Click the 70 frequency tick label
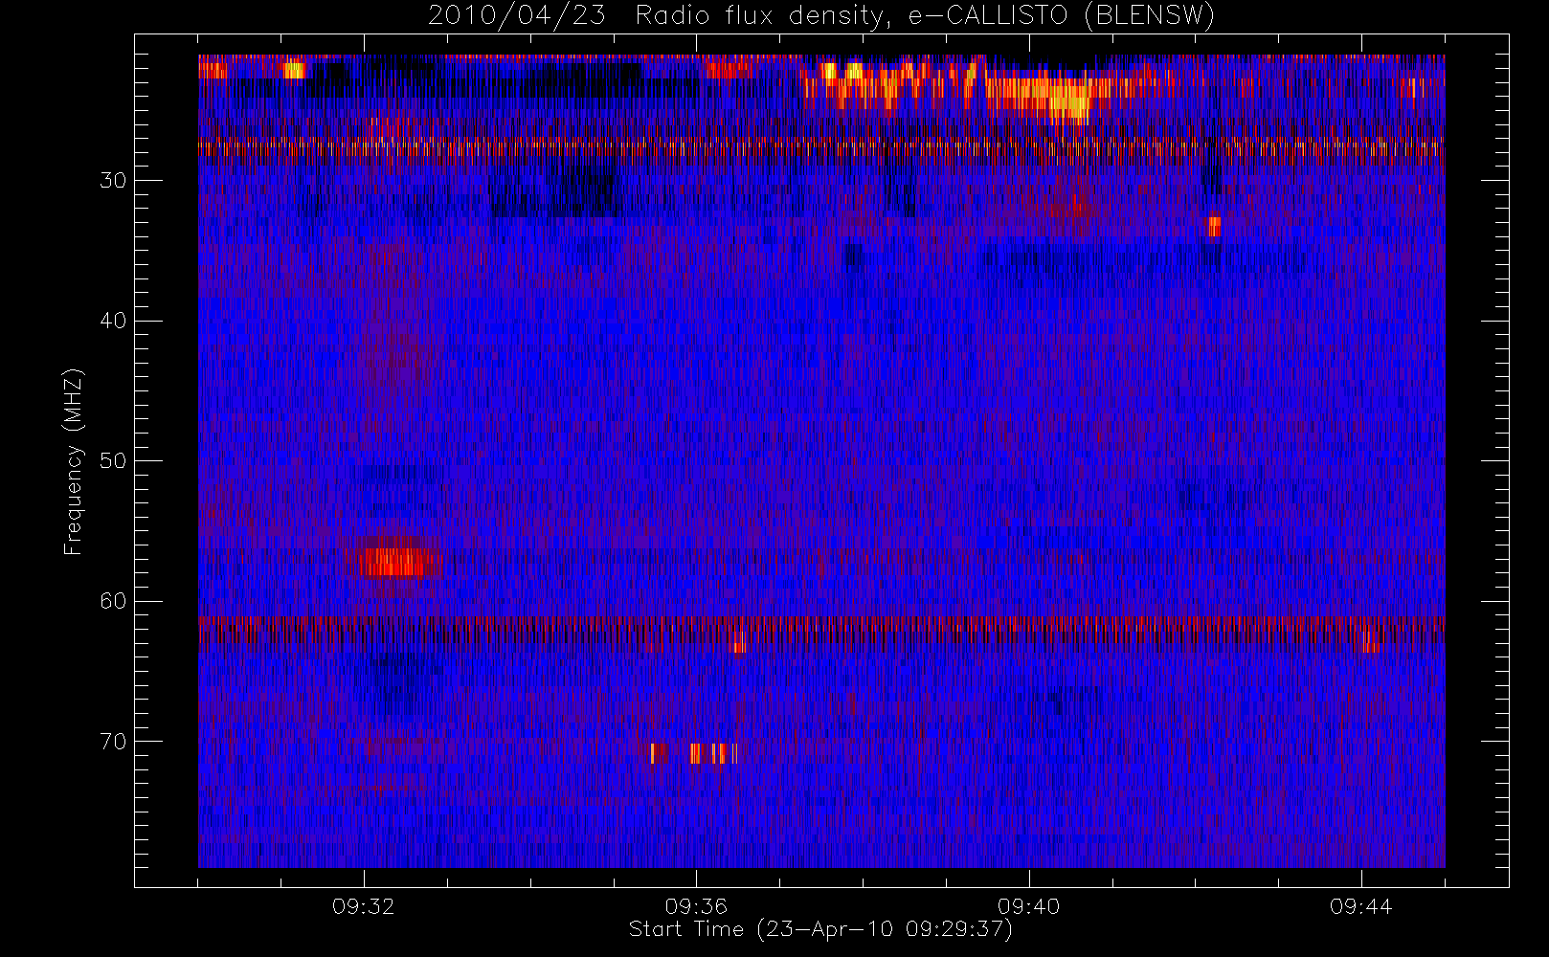1549x957 pixels. point(113,741)
